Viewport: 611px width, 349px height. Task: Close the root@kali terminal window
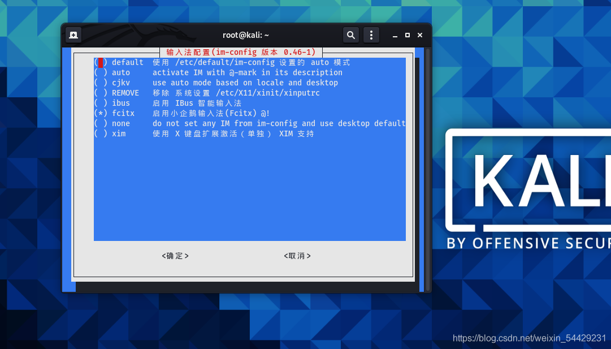tap(419, 35)
